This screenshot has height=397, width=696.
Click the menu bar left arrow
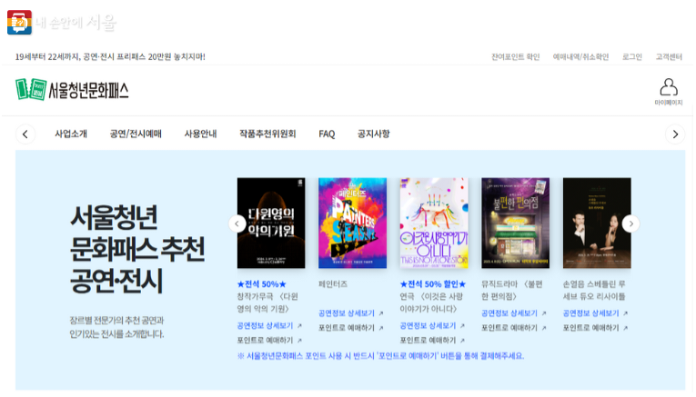pos(25,134)
